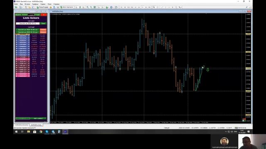266x149 pixels.
Task: Open the new chart dropdown
Action: click(x=16, y=7)
